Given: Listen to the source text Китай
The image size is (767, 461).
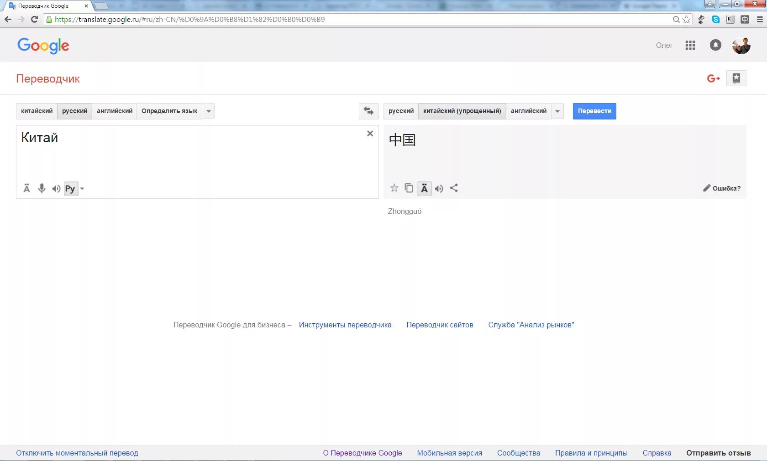Looking at the screenshot, I should click(56, 189).
